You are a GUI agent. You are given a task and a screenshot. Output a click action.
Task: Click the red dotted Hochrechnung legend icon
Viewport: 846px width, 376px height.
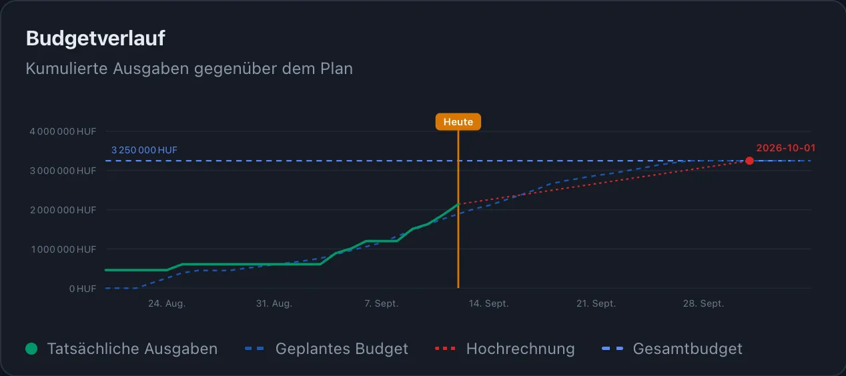click(445, 349)
